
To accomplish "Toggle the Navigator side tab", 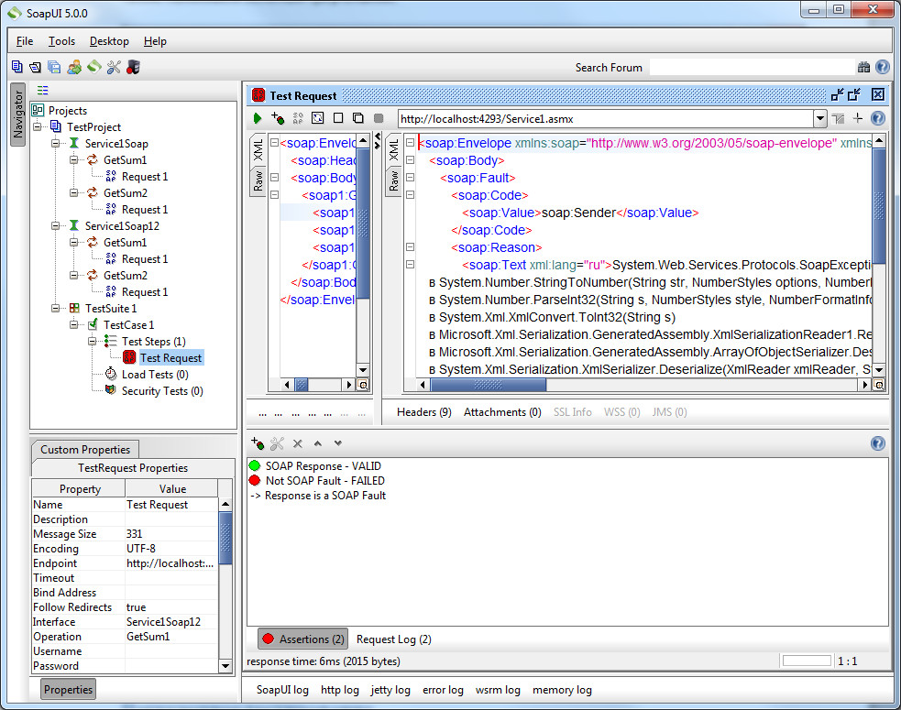I will tap(17, 115).
